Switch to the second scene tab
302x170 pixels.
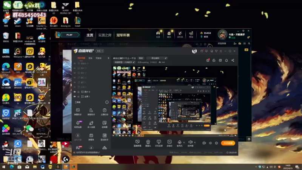click(x=90, y=58)
